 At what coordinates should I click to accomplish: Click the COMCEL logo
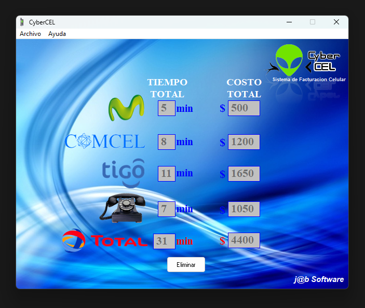point(105,142)
